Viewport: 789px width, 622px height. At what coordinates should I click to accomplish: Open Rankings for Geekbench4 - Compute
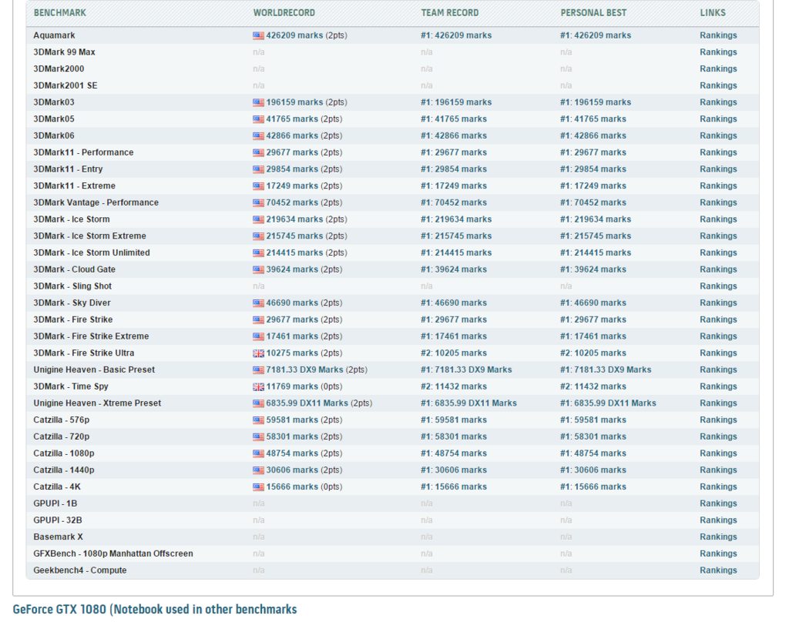point(718,570)
